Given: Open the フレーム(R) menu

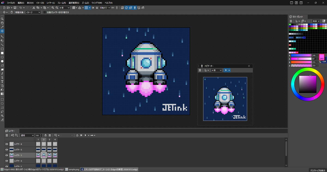Looking at the screenshot, I should coord(62,3).
